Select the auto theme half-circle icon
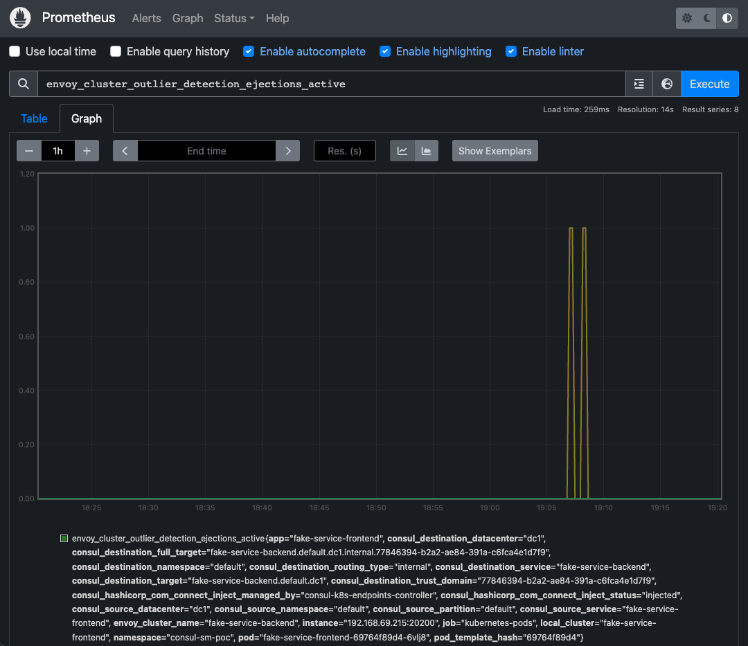Image resolution: width=748 pixels, height=646 pixels. coord(727,18)
